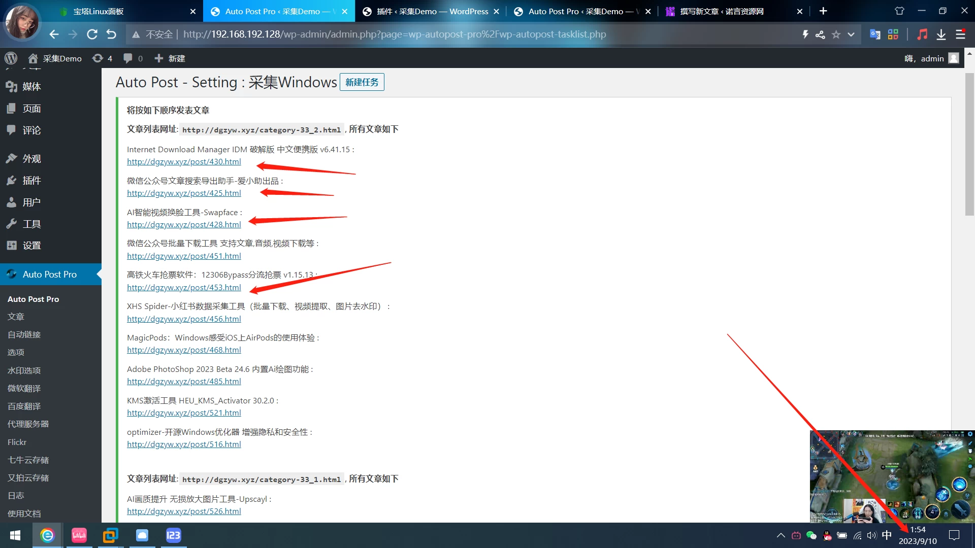
Task: Open 使用文档 submenu item
Action: tap(24, 513)
